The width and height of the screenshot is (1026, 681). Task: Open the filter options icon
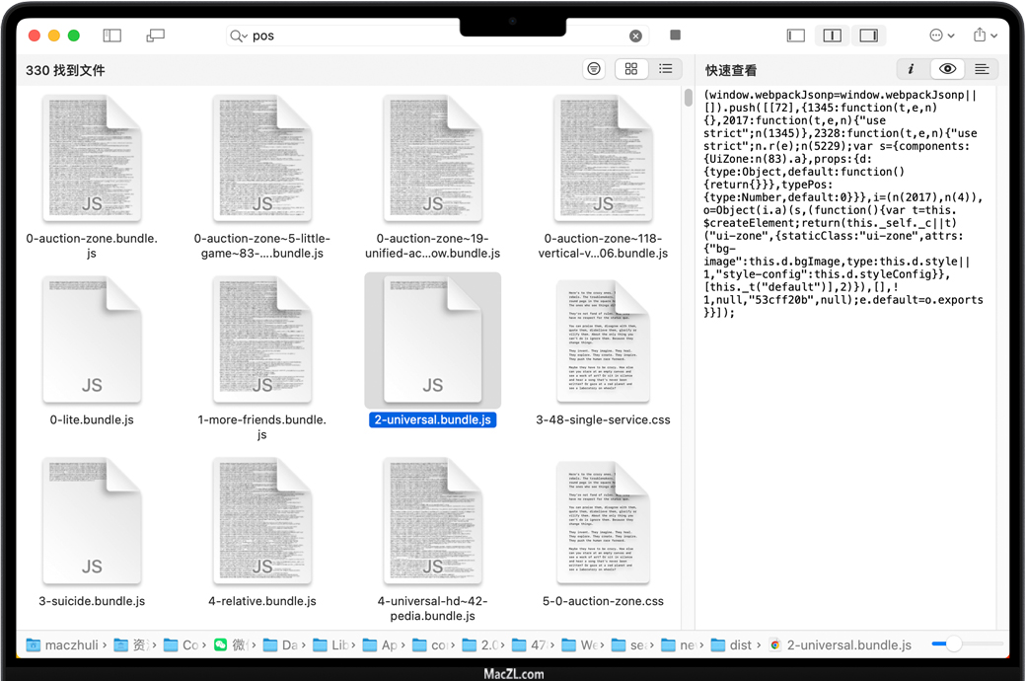(594, 69)
